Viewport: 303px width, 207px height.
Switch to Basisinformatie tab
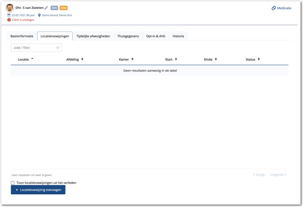(x=22, y=36)
